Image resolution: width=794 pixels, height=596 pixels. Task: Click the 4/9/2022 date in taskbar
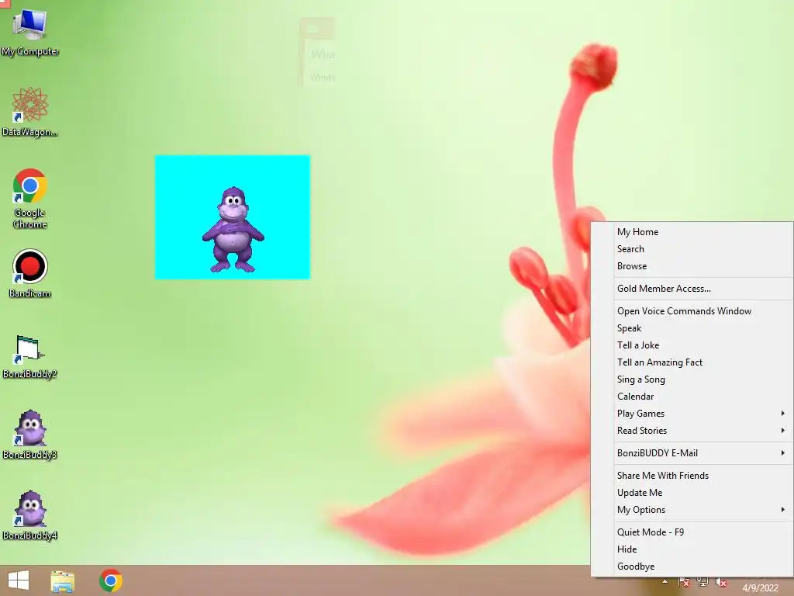[760, 588]
